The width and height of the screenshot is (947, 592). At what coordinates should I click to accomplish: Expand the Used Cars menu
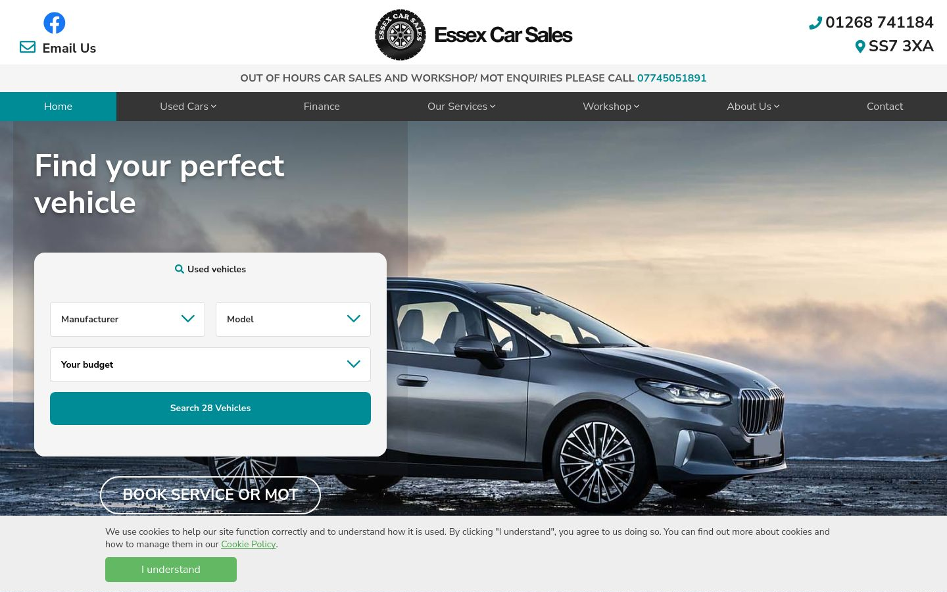click(188, 107)
